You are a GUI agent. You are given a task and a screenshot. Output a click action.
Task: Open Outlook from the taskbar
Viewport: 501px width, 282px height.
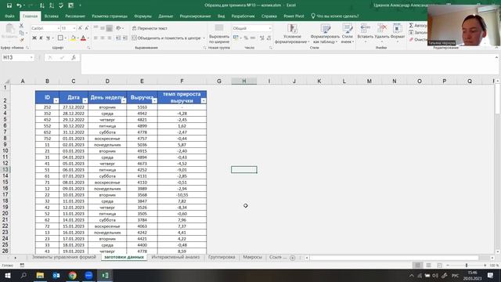click(x=56, y=275)
